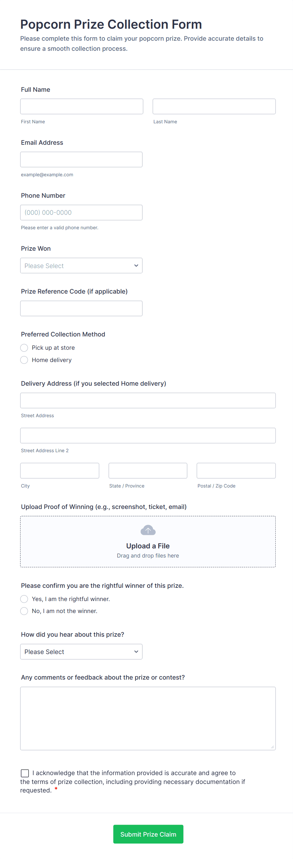
Task: Click the City input field
Action: 60,470
